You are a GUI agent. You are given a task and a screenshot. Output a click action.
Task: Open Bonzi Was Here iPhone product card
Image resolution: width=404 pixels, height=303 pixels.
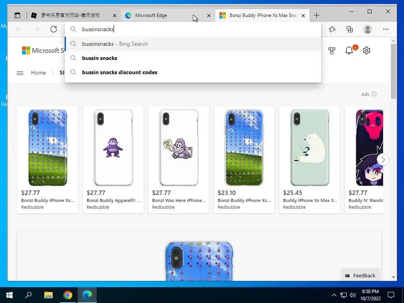(179, 160)
